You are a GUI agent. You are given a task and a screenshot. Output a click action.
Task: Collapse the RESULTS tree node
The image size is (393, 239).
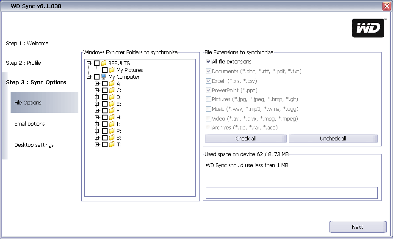tap(89, 63)
